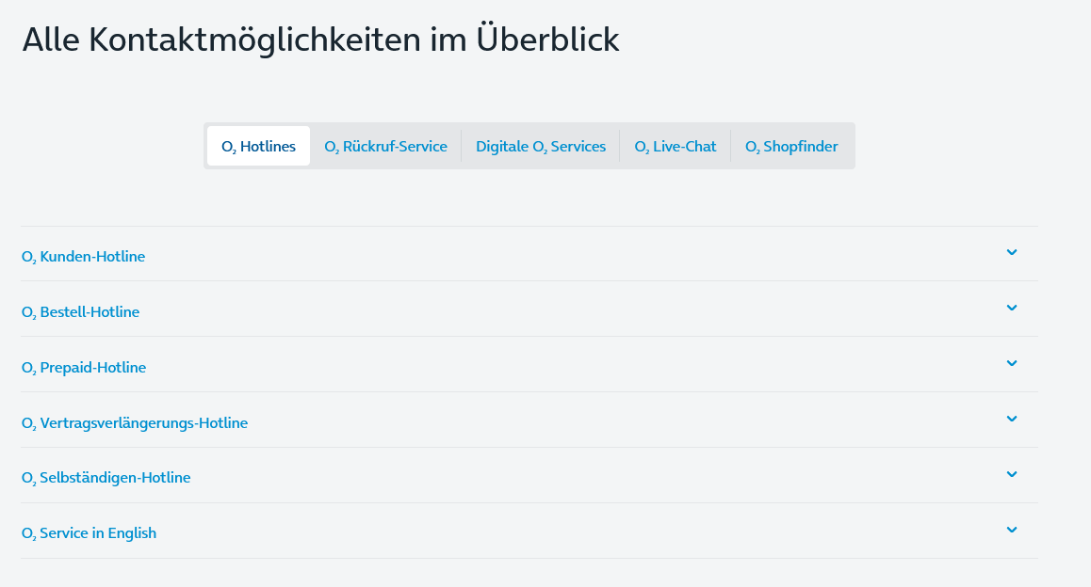Click the heading Alle Kontaktmöglichkeiten im Überblick
The height and width of the screenshot is (587, 1091).
(320, 40)
